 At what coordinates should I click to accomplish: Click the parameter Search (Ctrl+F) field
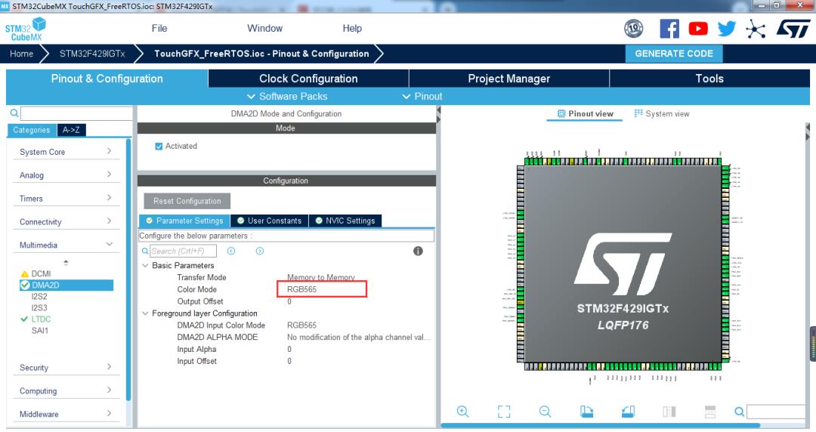click(183, 251)
